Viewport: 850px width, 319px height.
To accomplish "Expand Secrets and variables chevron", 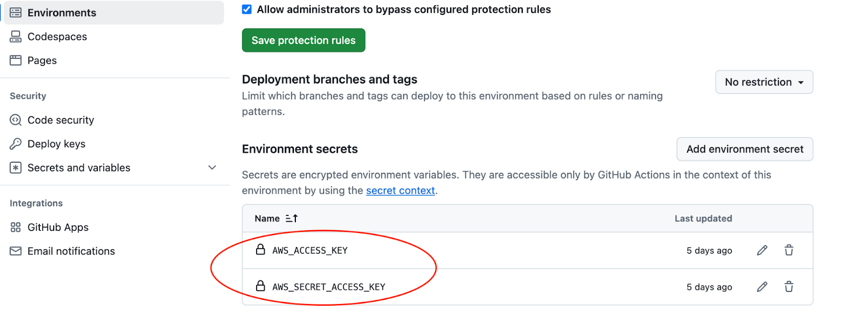I will pyautogui.click(x=212, y=167).
